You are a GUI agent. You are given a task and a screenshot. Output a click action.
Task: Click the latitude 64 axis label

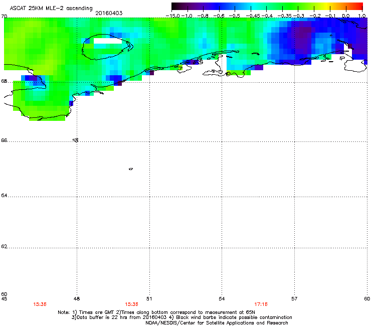[4, 196]
